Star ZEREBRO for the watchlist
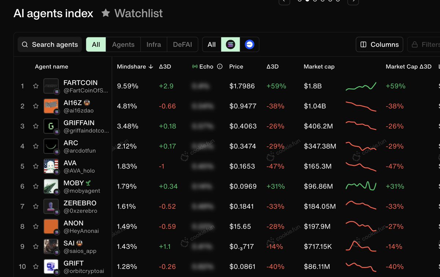 click(36, 206)
